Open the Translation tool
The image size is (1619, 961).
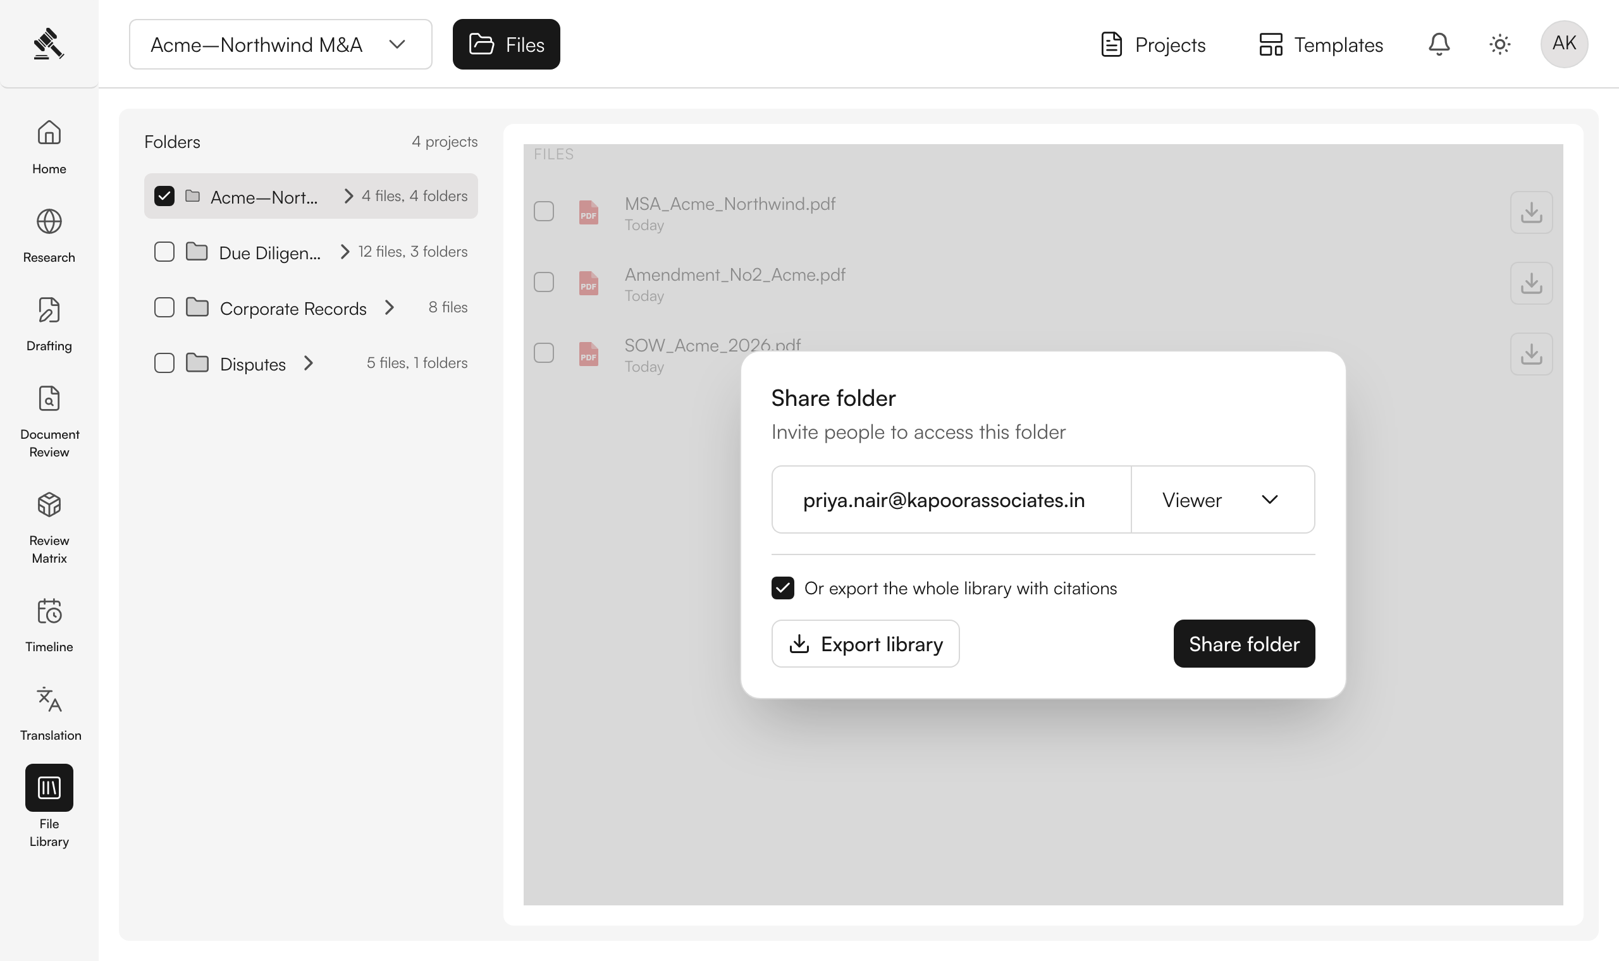[49, 714]
